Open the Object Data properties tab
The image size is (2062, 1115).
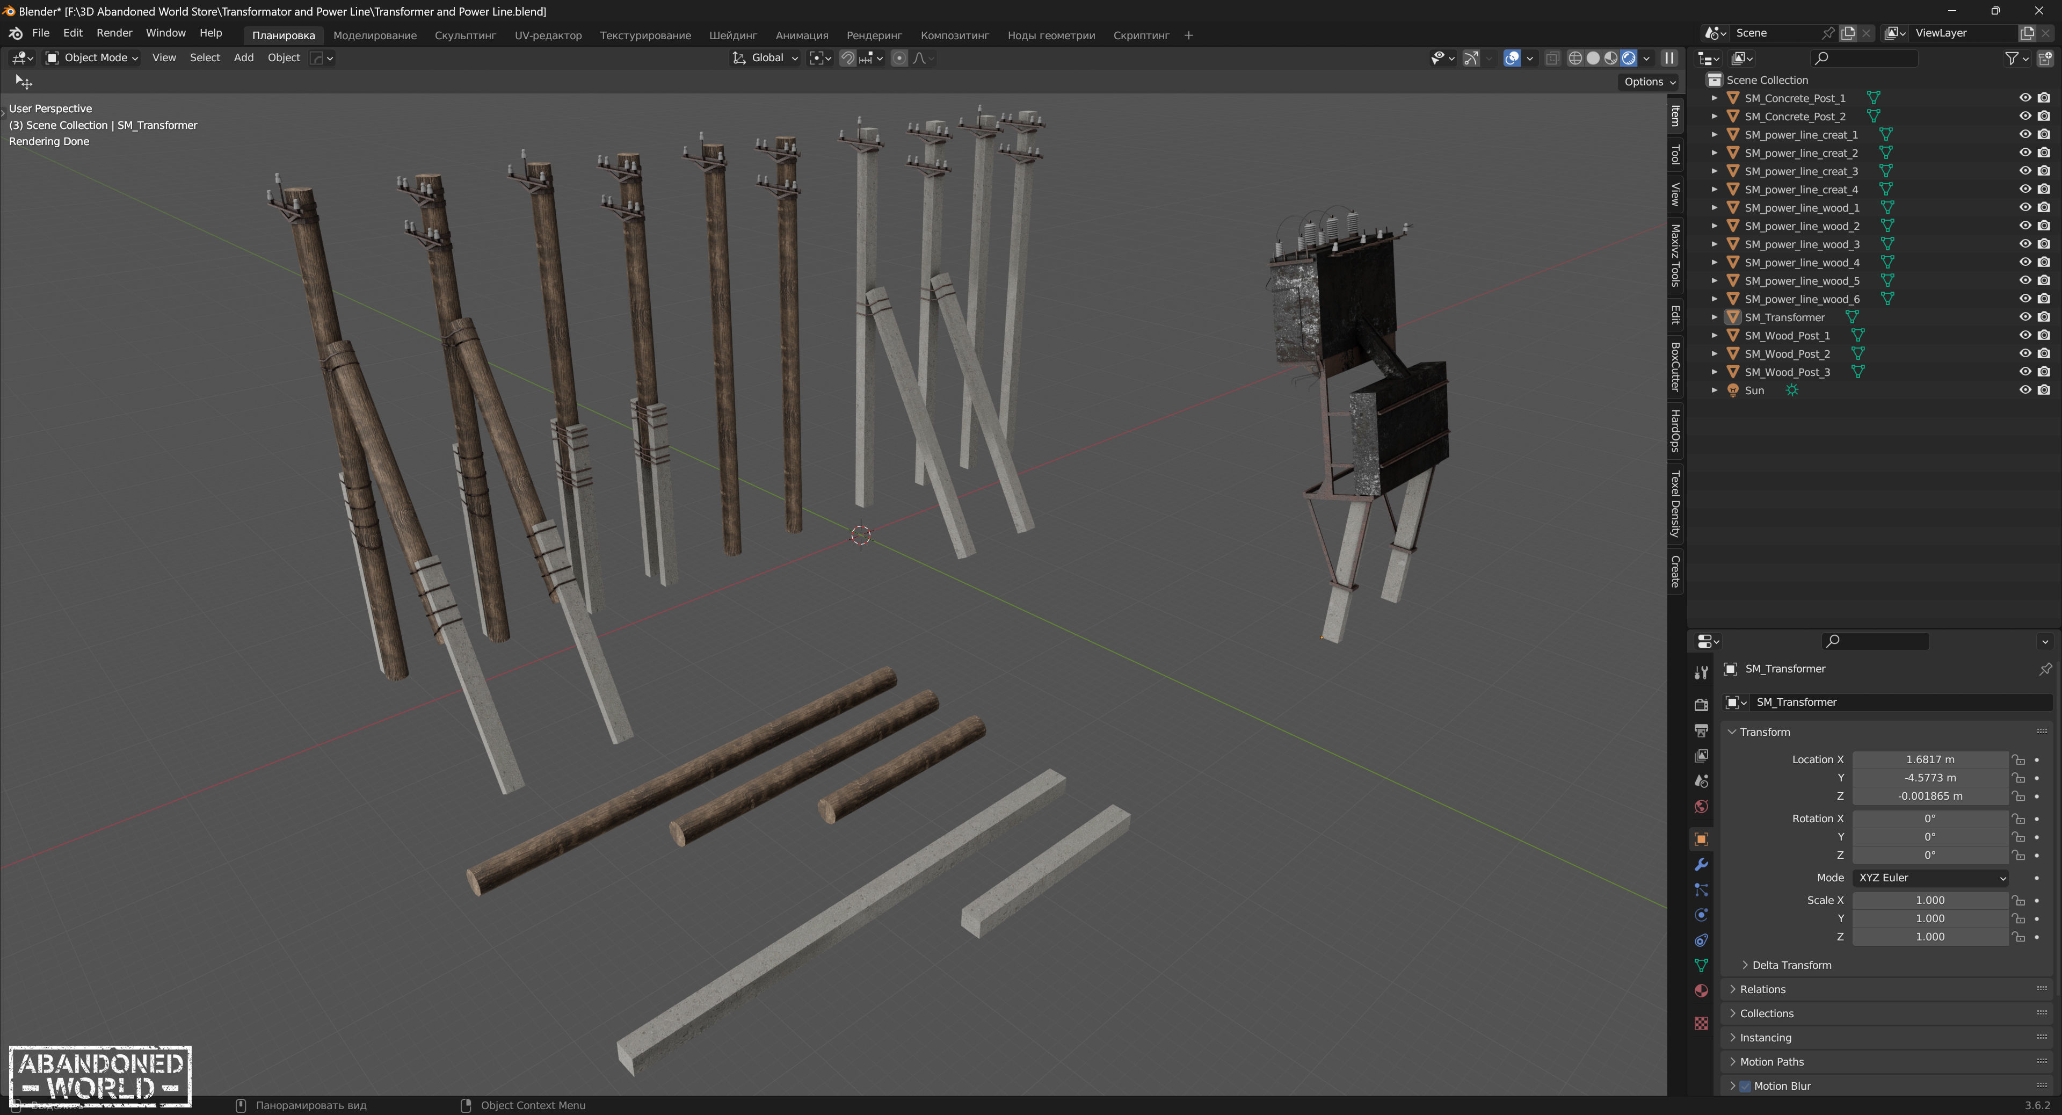(1701, 965)
